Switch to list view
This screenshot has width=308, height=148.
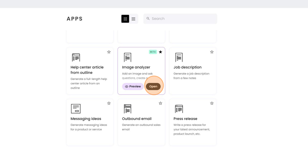[133, 19]
